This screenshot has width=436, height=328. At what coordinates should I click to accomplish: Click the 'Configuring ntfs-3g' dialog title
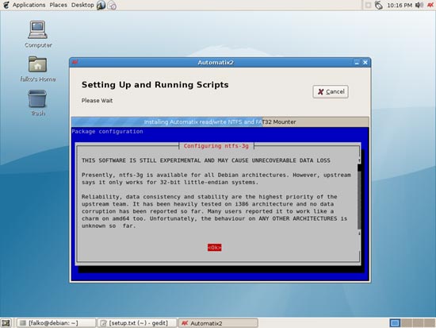(x=216, y=146)
